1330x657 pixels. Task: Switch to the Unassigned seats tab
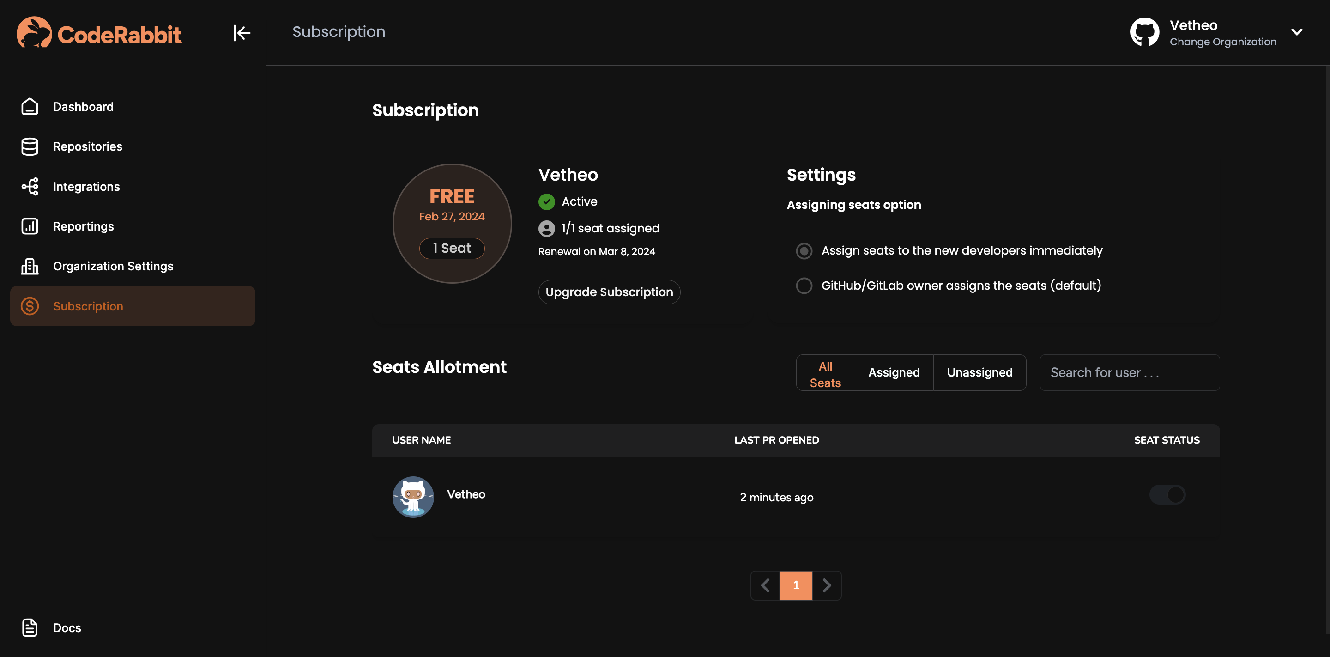click(979, 372)
